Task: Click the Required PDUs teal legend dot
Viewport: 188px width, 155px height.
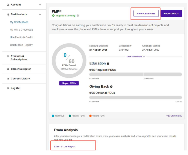Action: pos(70,116)
